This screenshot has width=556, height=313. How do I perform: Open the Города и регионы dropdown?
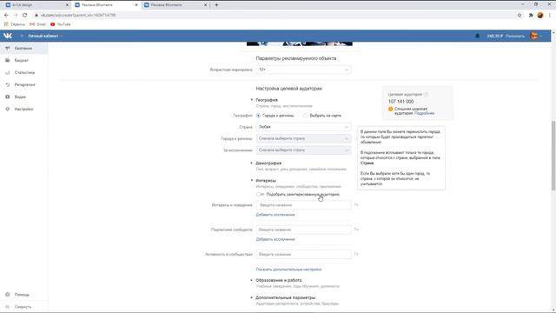(x=303, y=138)
